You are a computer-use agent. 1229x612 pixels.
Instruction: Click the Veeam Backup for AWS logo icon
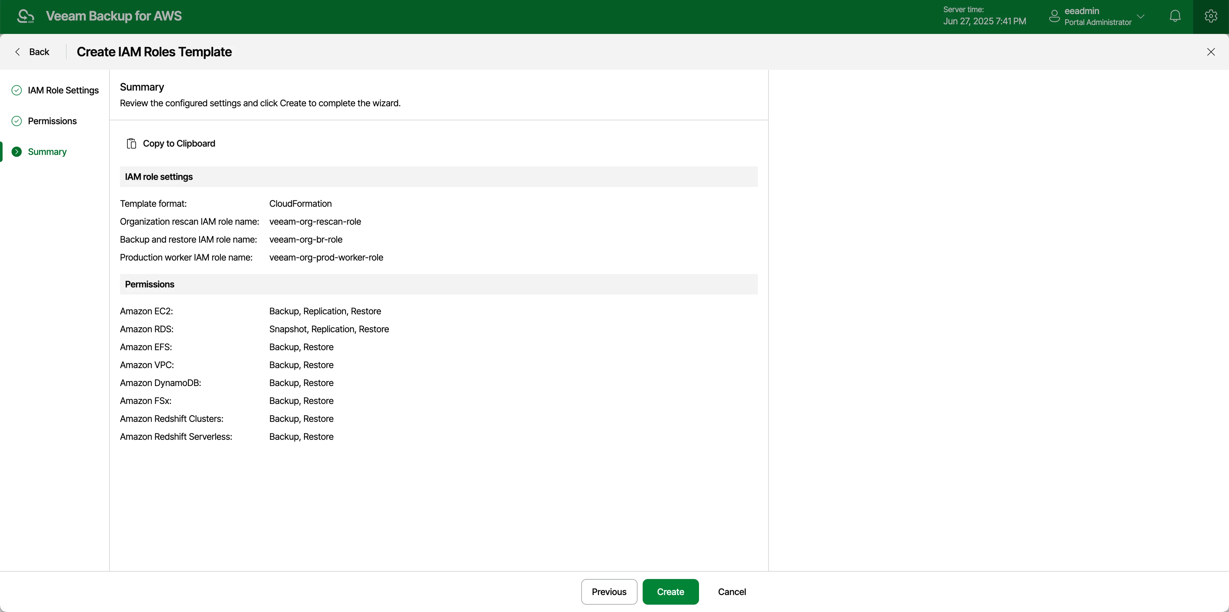[26, 16]
